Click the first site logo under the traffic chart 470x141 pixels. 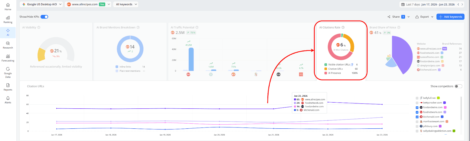point(188,74)
